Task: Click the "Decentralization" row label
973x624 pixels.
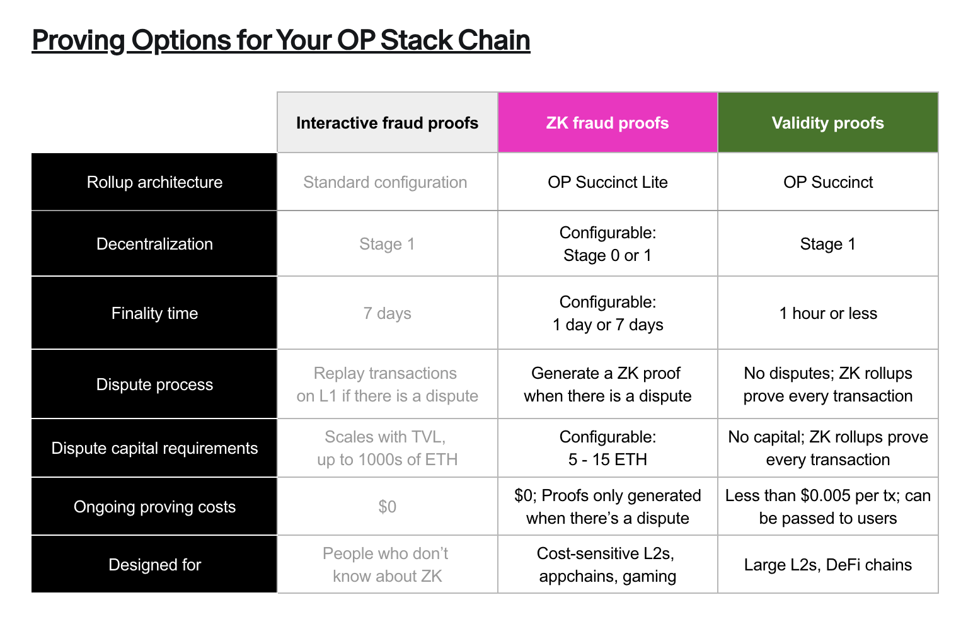Action: 154,244
